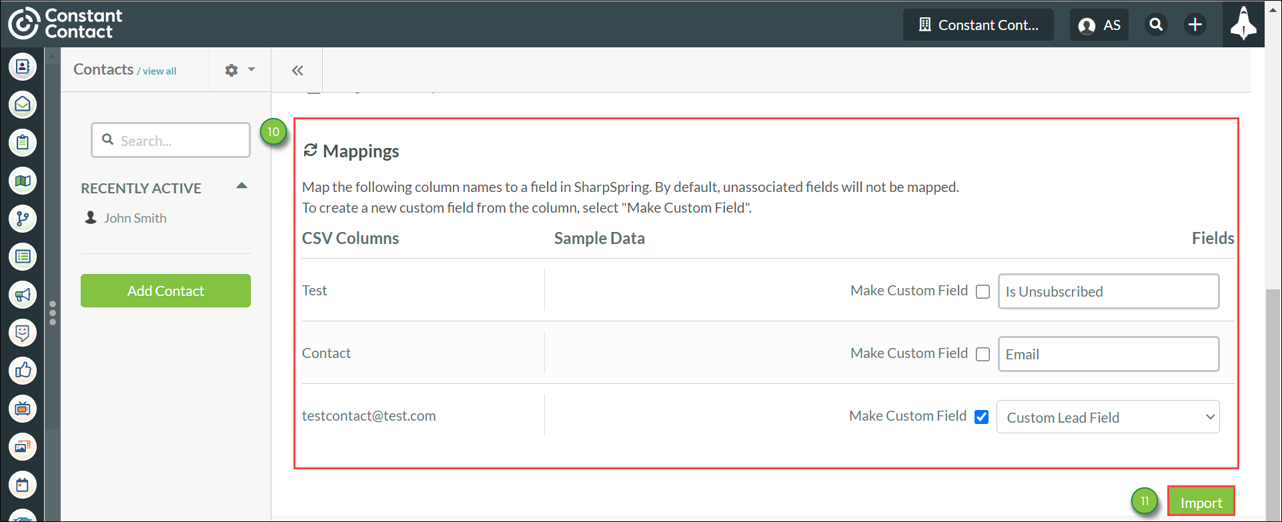Click the Add Contact button
This screenshot has height=522, width=1282.
(165, 291)
